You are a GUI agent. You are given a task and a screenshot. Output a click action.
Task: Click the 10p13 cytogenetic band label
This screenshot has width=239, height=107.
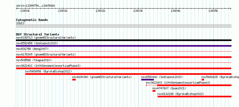pos(20,23)
